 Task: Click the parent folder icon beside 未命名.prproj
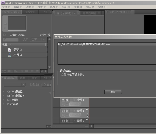pyautogui.click(x=5, y=35)
